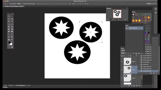Select Shape 2 Shape Path entry
The width and height of the screenshot is (161, 90).
(x=134, y=28)
